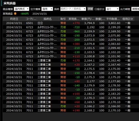Click the orange info icon beside 実現損益
Image resolution: width=139 pixels, height=121 pixels.
pos(15,14)
